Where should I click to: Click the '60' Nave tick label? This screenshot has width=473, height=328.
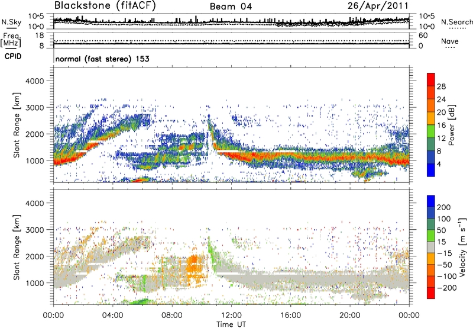point(423,36)
